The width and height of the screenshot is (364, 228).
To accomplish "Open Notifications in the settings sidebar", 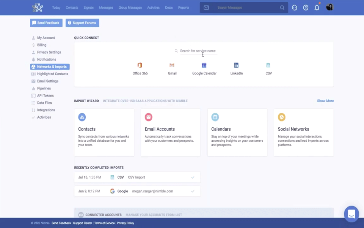I will click(46, 59).
